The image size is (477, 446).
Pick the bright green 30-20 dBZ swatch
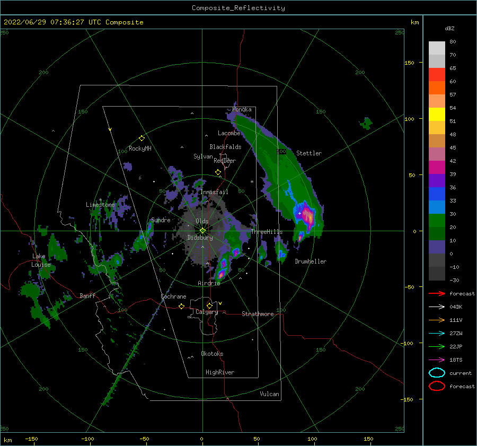[x=437, y=221]
